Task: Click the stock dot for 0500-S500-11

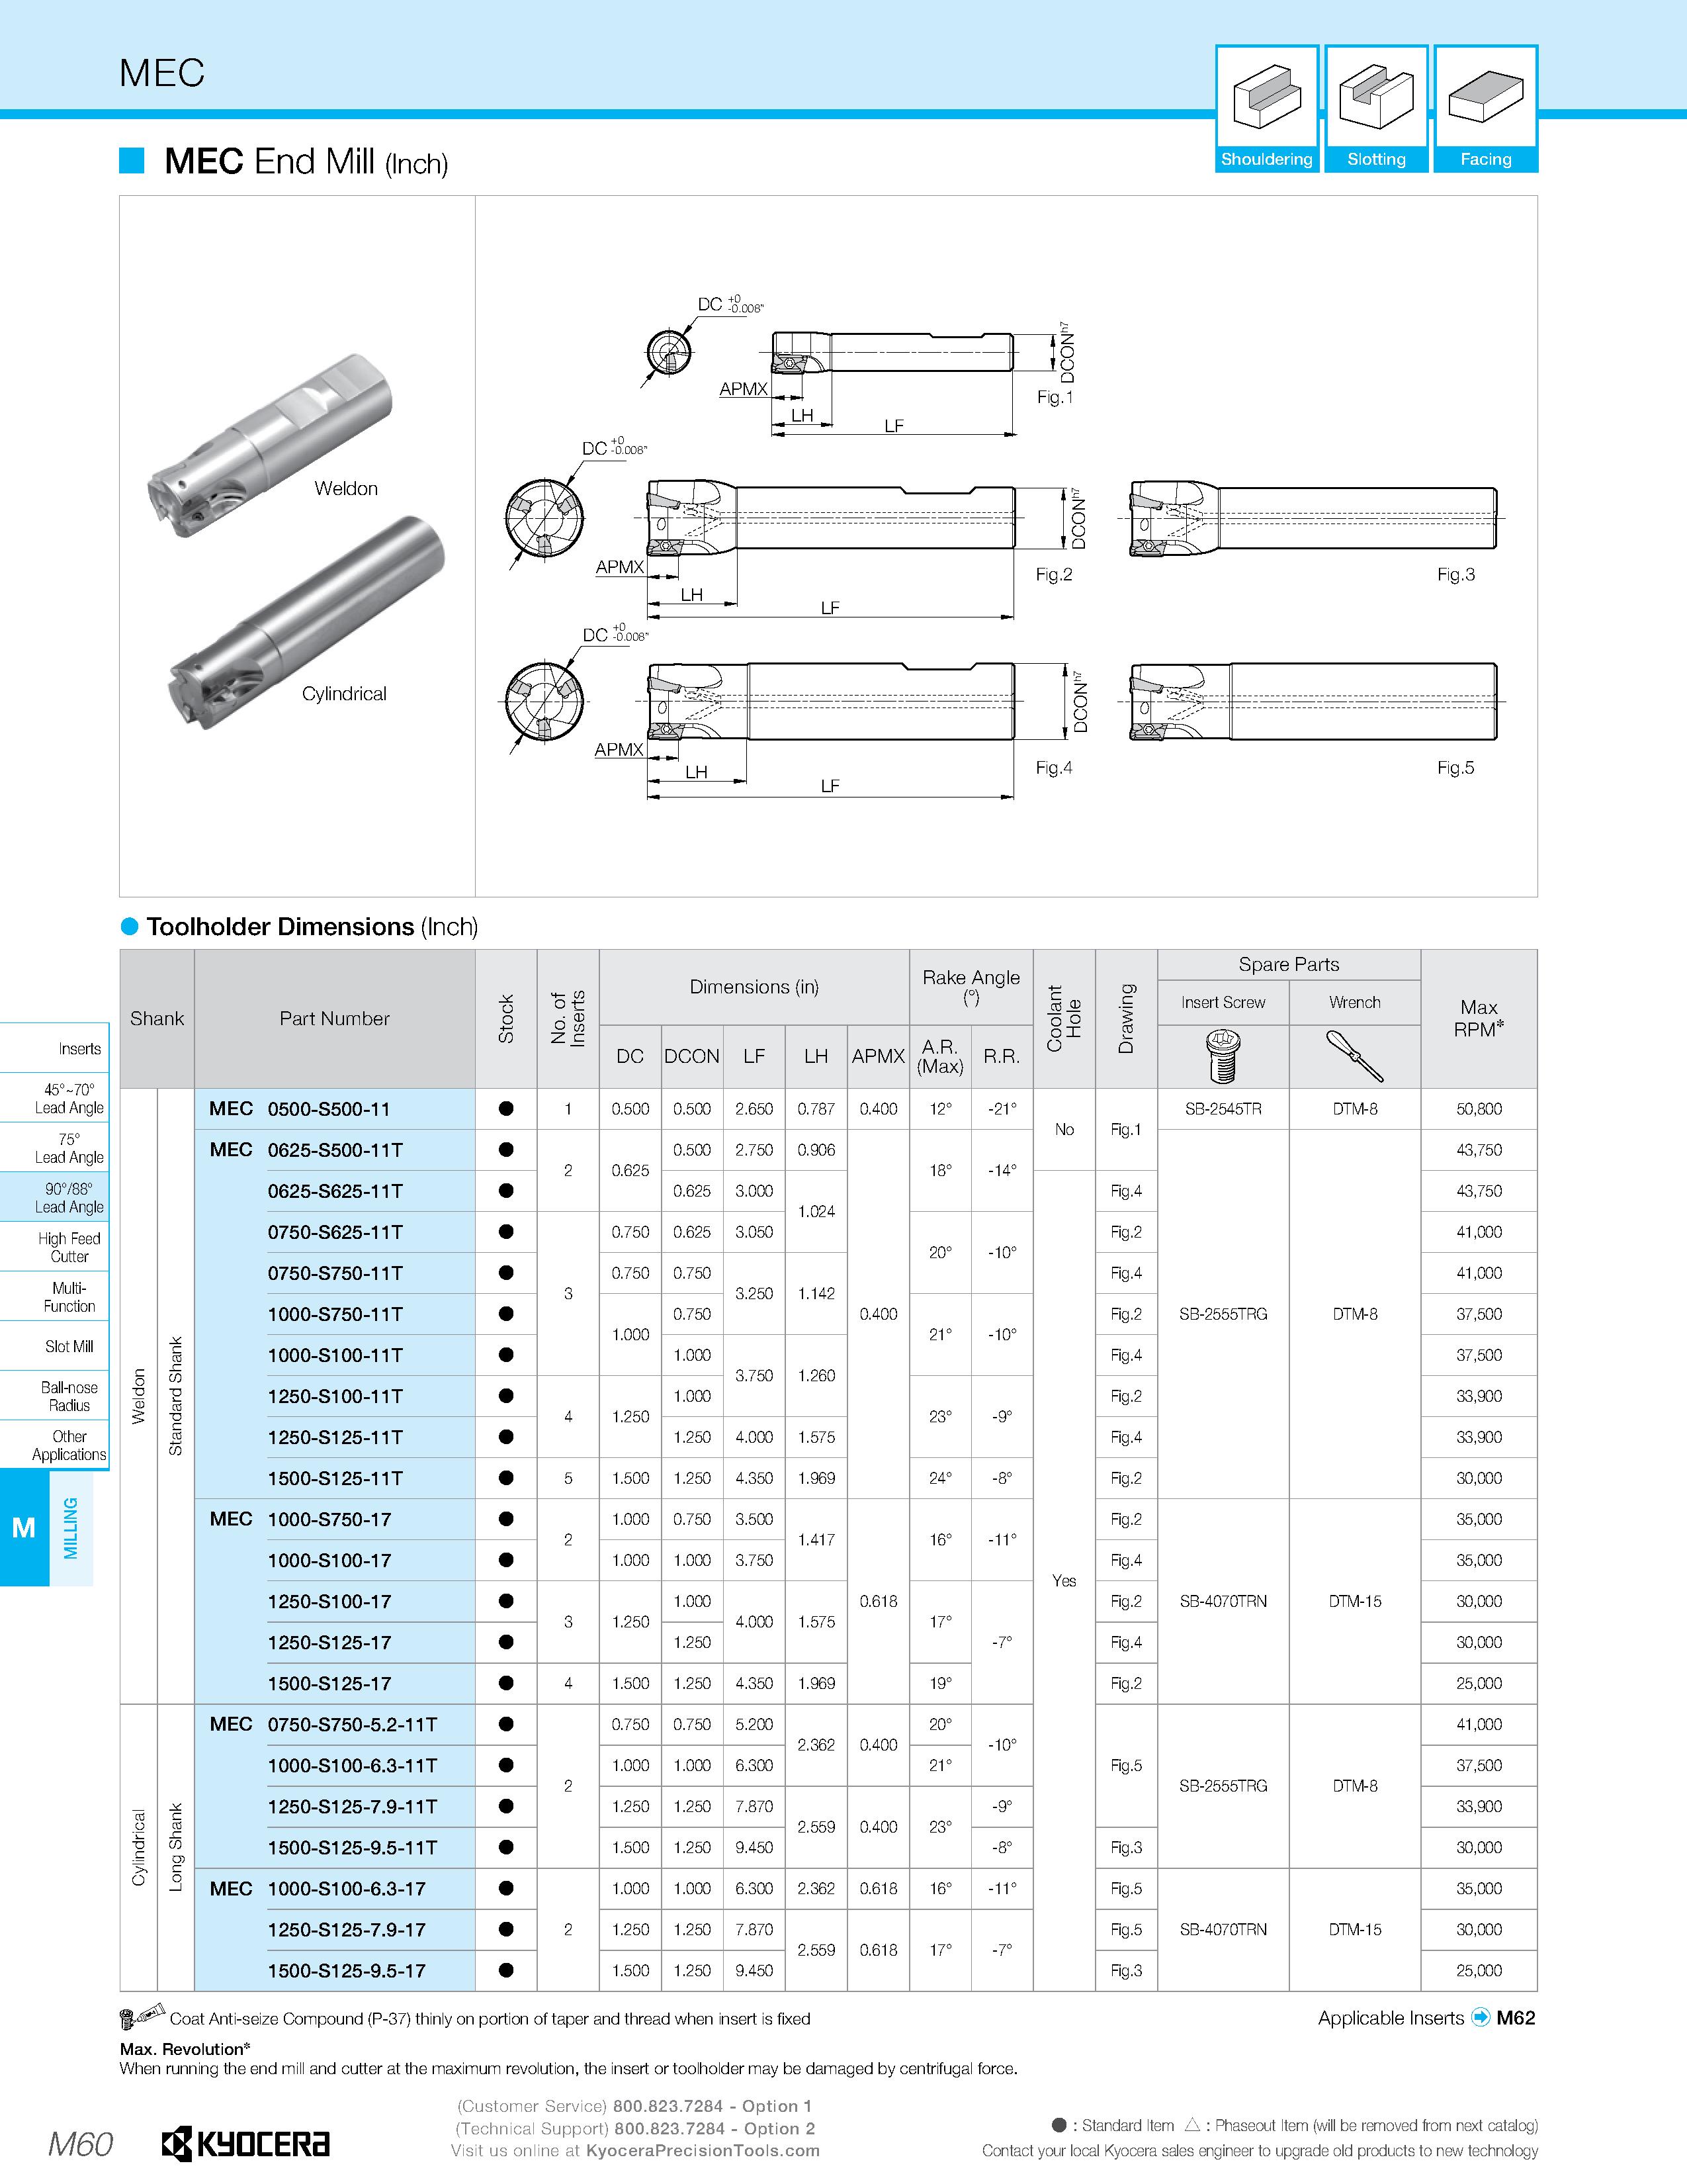Action: [505, 1109]
